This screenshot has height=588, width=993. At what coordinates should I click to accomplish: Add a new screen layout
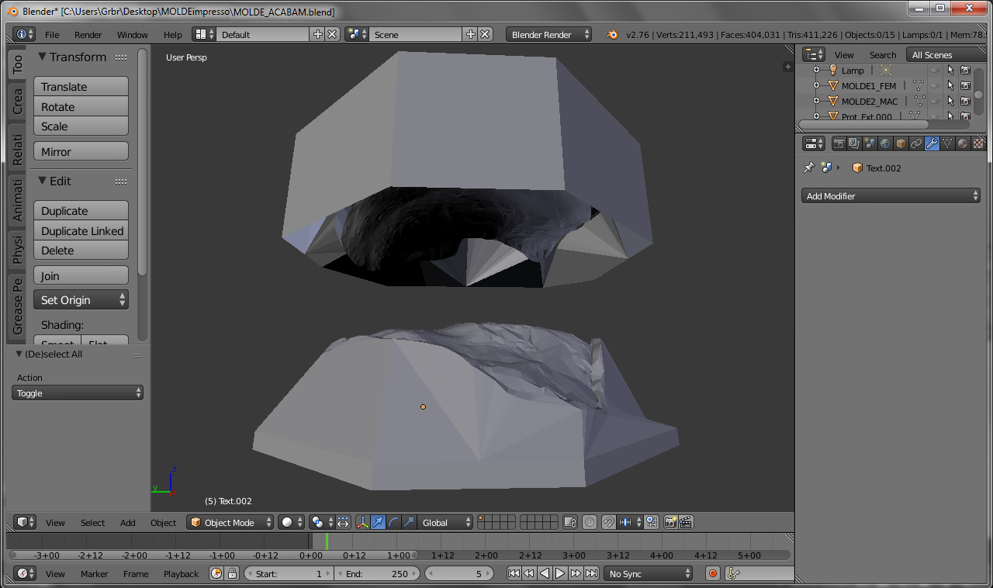318,34
